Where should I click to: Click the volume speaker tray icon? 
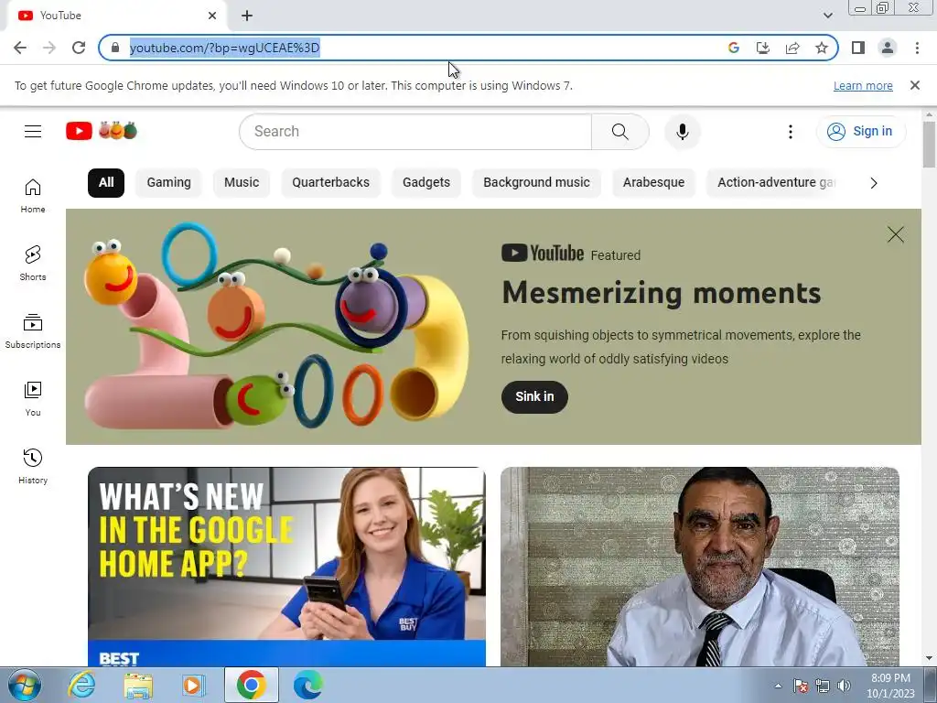coord(844,686)
